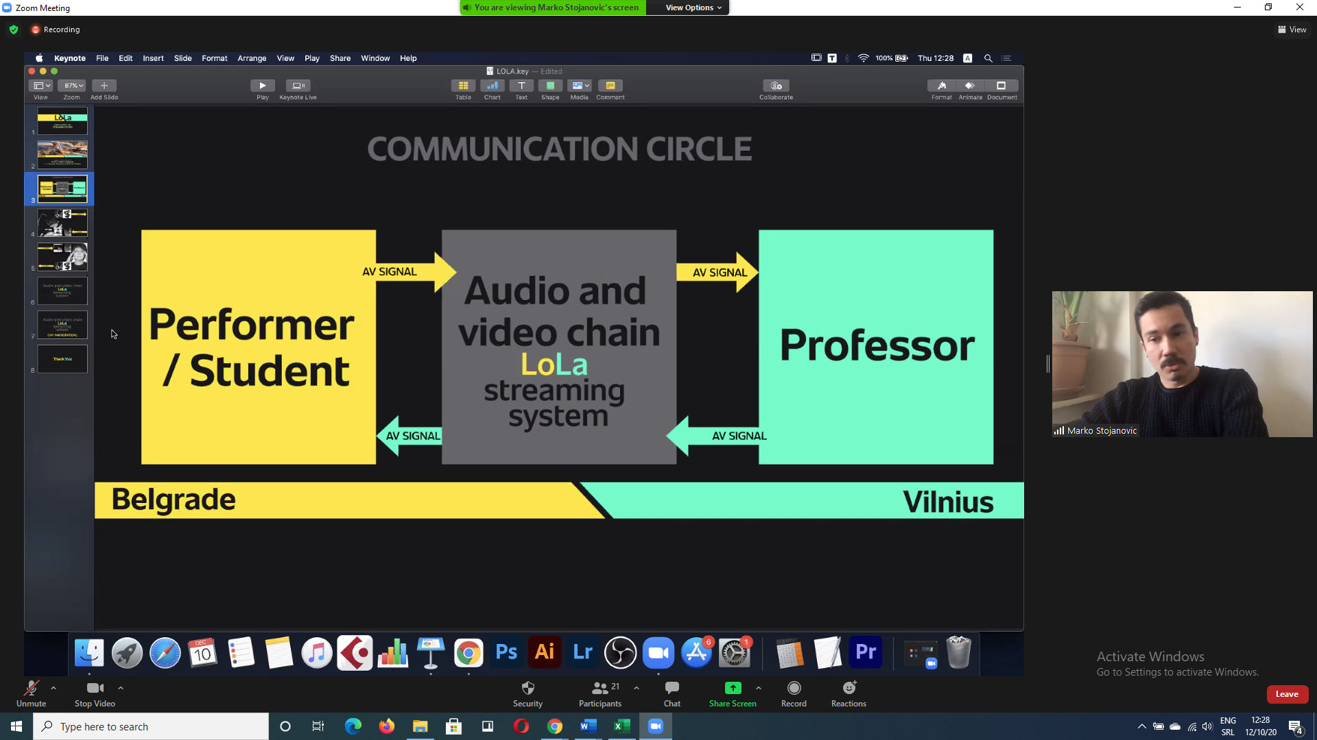Click the Windows search box
The width and height of the screenshot is (1317, 740).
[151, 726]
